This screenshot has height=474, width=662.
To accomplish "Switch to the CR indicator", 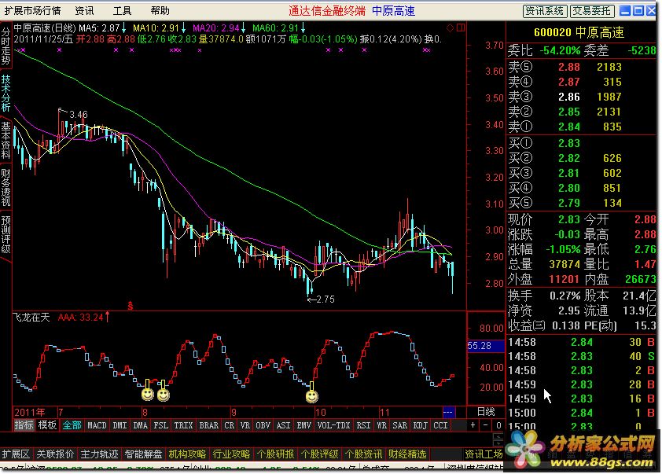I will point(230,425).
